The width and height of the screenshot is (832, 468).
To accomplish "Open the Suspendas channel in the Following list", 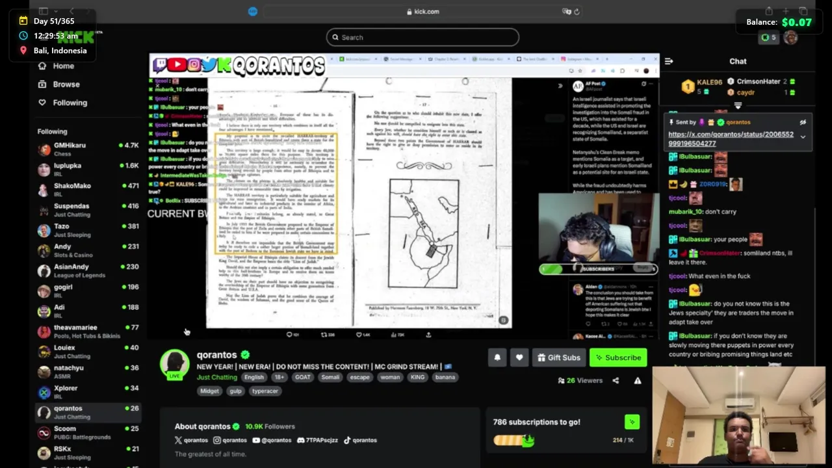I will [x=87, y=210].
